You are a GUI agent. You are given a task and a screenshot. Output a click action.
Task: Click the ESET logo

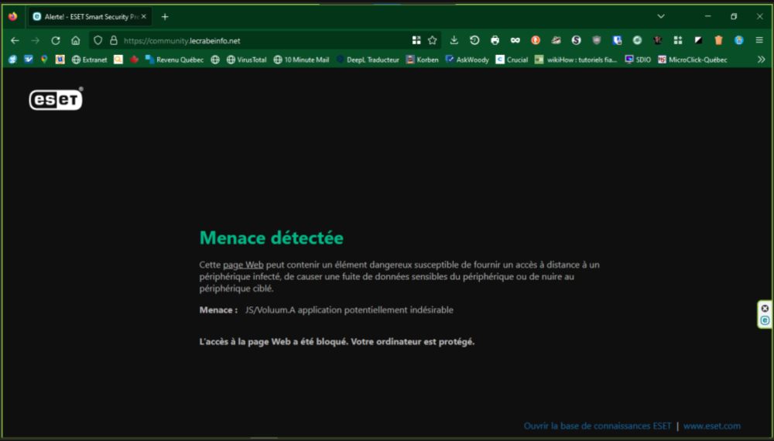click(x=56, y=99)
